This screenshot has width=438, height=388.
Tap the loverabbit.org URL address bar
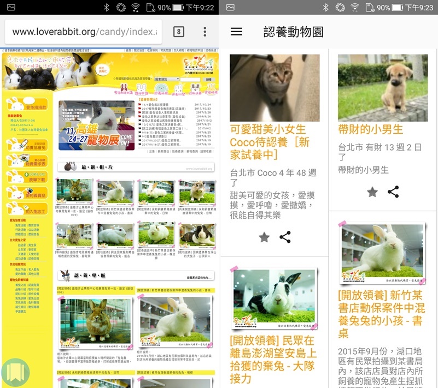(x=83, y=32)
